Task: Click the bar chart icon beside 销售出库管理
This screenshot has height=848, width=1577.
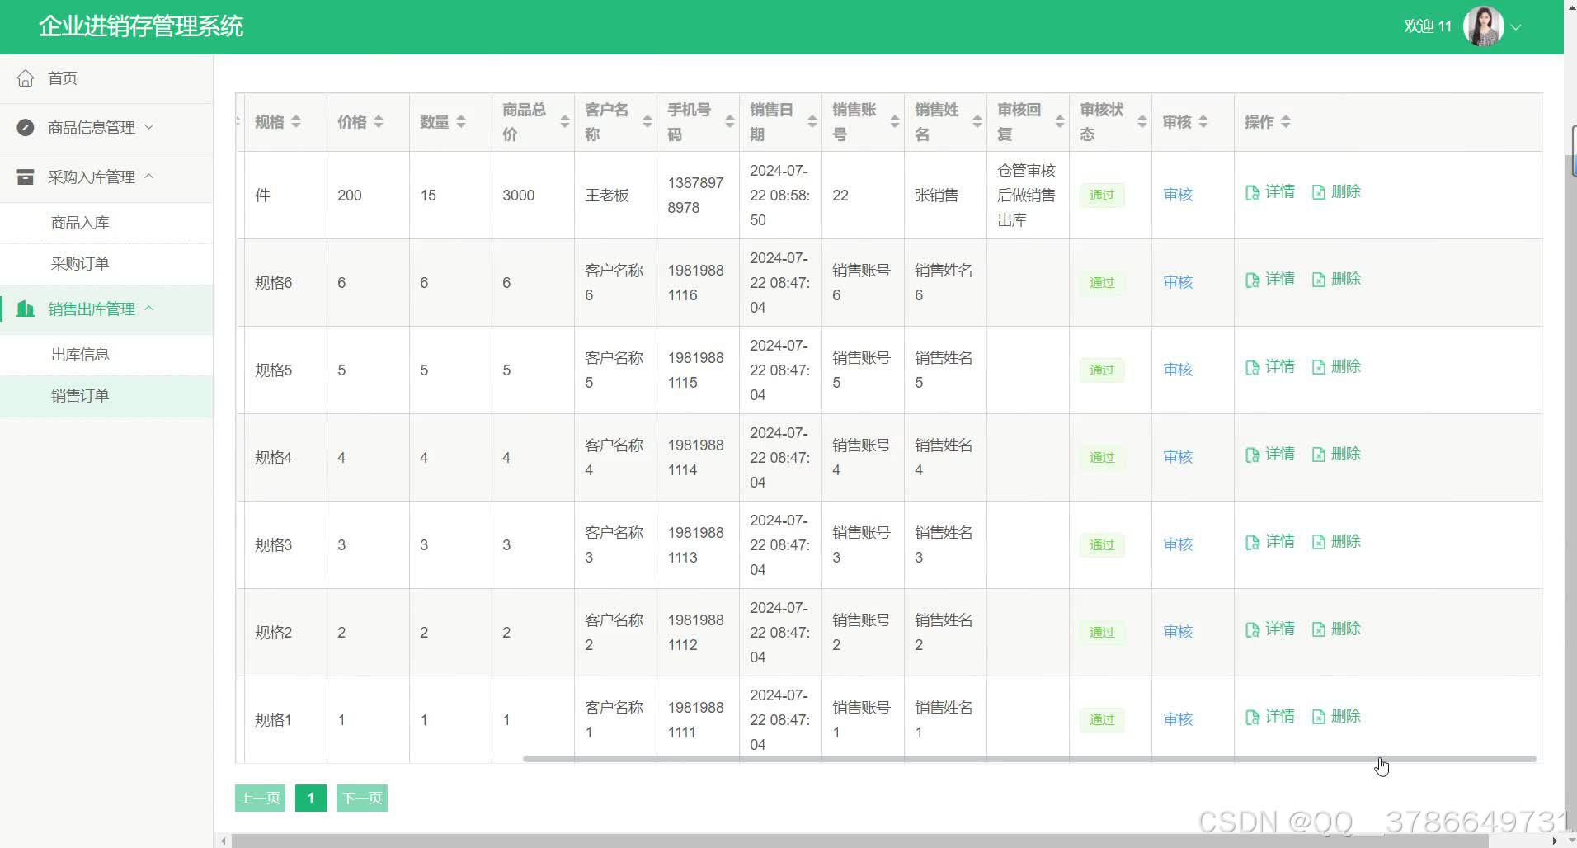Action: [x=26, y=309]
